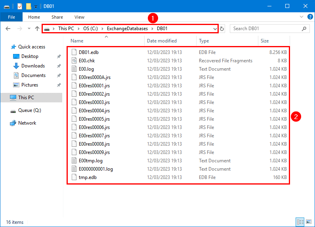Open Desktop in the navigation pane

coord(30,56)
